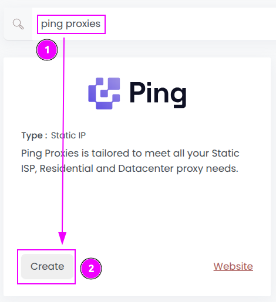Click the 'Type :' label
Viewport: 276px width, 302px height.
(x=34, y=135)
